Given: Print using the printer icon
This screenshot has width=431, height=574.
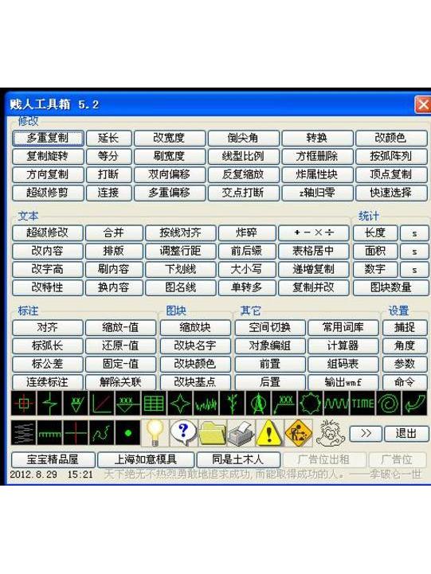Looking at the screenshot, I should pyautogui.click(x=241, y=433).
